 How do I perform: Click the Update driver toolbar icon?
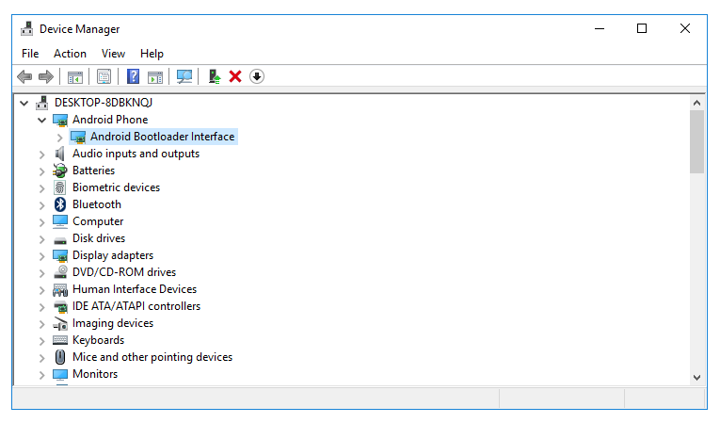[x=214, y=77]
